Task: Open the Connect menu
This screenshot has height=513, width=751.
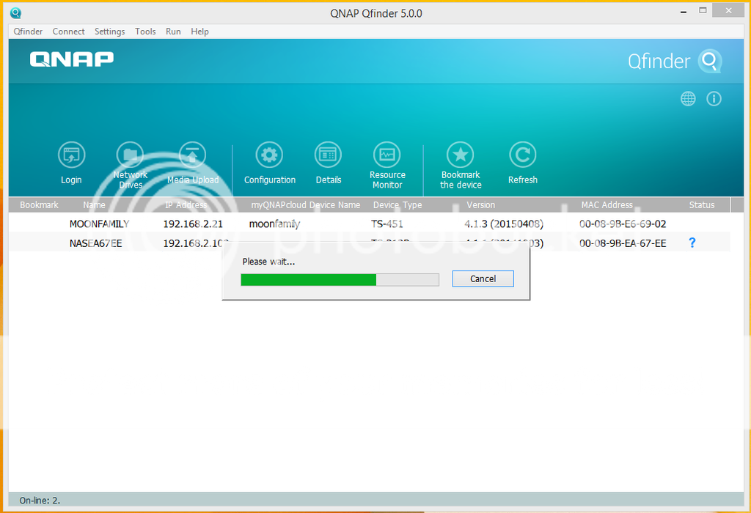Action: [68, 32]
